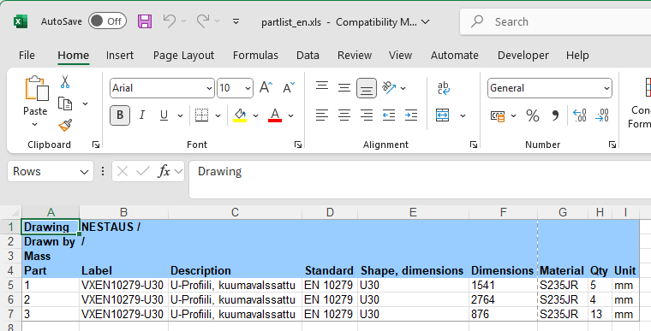Switch to the Developer tab
This screenshot has width=651, height=331.
[523, 55]
